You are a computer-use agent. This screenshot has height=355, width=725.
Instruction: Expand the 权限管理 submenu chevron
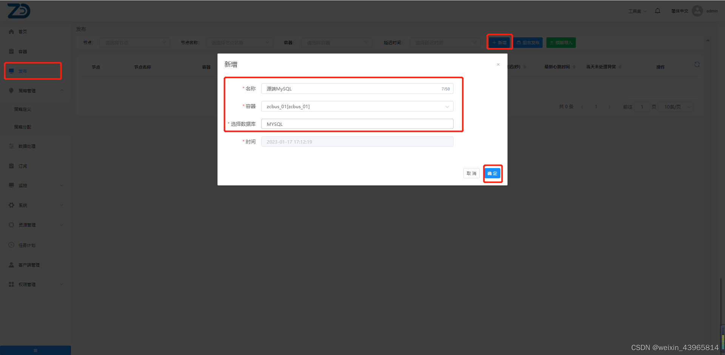coord(62,284)
